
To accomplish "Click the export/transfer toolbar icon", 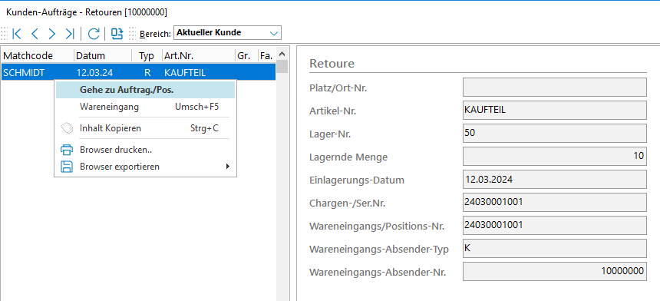I will (117, 34).
